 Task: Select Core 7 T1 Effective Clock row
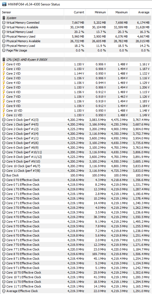point(76,249)
